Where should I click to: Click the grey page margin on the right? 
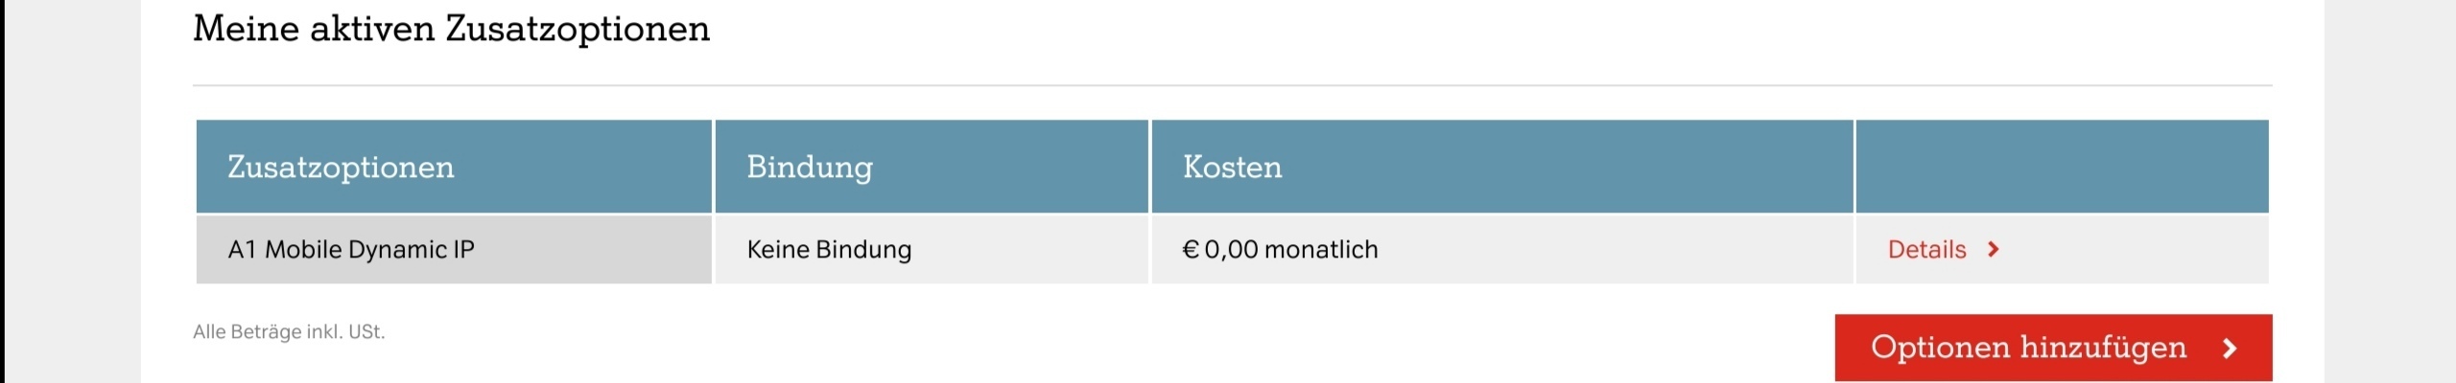click(2389, 191)
